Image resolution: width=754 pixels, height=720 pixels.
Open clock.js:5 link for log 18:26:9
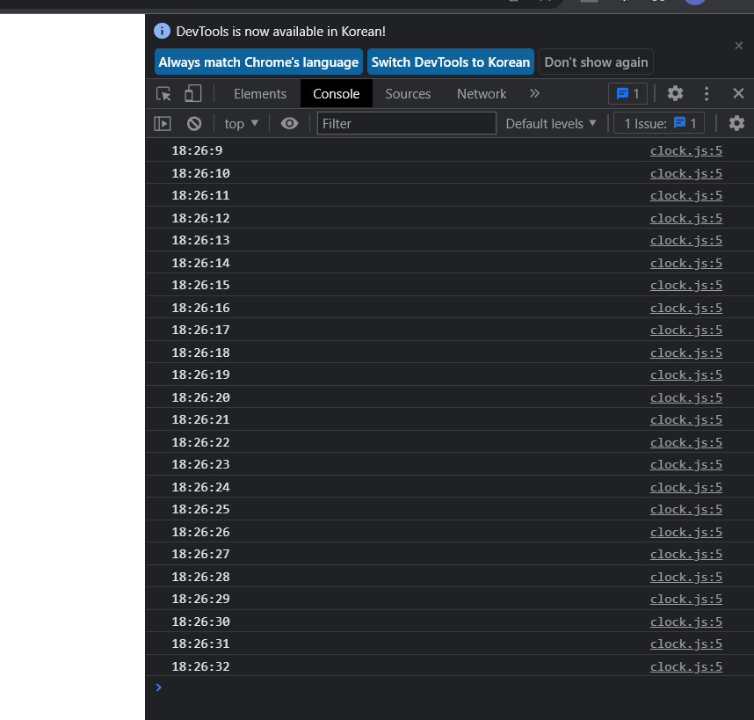pos(686,150)
